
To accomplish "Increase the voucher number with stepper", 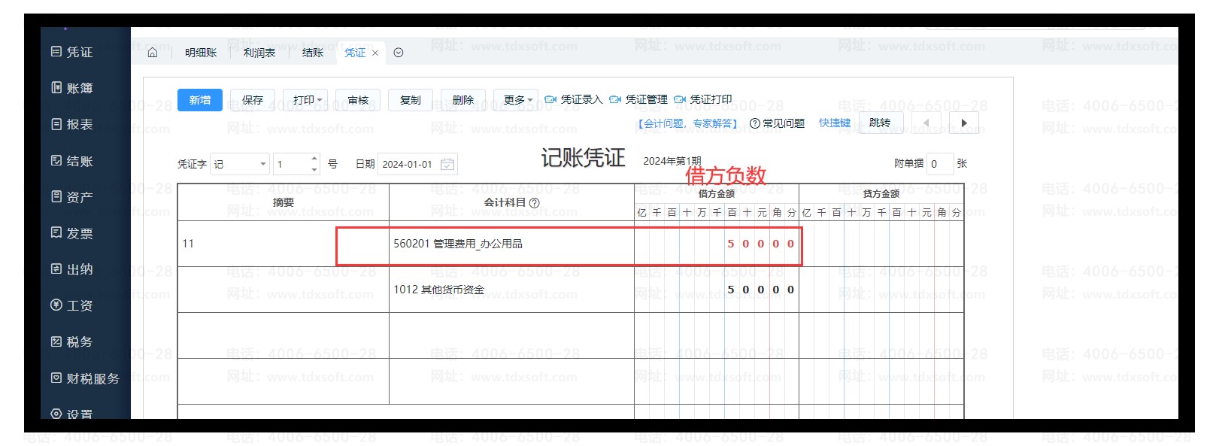I will (x=314, y=159).
